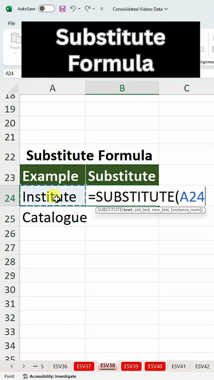Click the Name Box showing A24
214x380 pixels.
(x=11, y=73)
